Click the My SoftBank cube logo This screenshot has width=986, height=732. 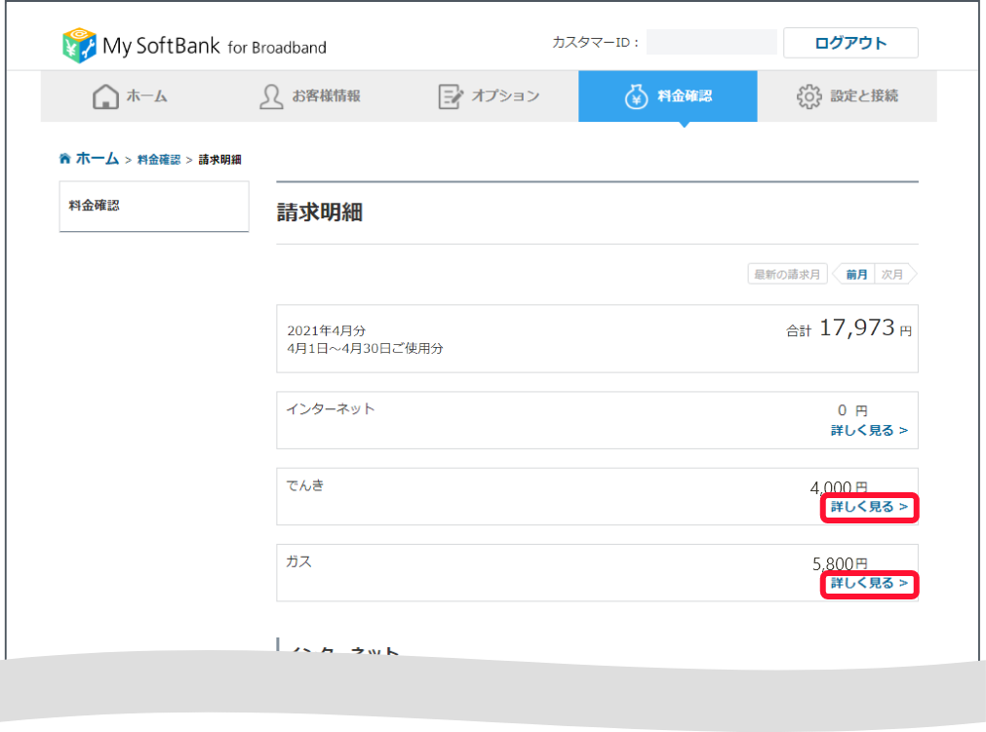79,45
